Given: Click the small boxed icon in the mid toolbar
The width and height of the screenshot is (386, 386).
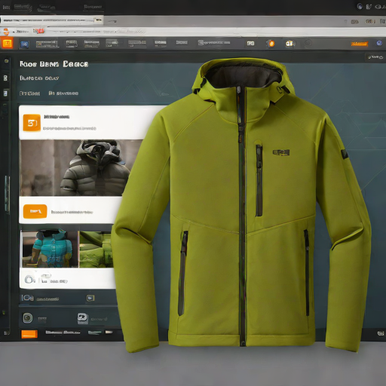Looking at the screenshot, I should click(250, 44).
